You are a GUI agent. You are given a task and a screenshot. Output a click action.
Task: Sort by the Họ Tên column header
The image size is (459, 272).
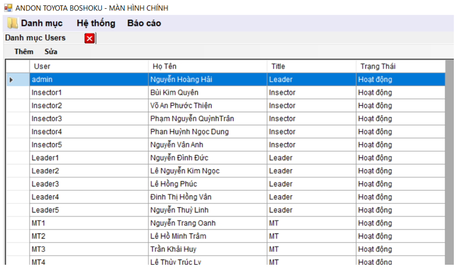pyautogui.click(x=207, y=66)
